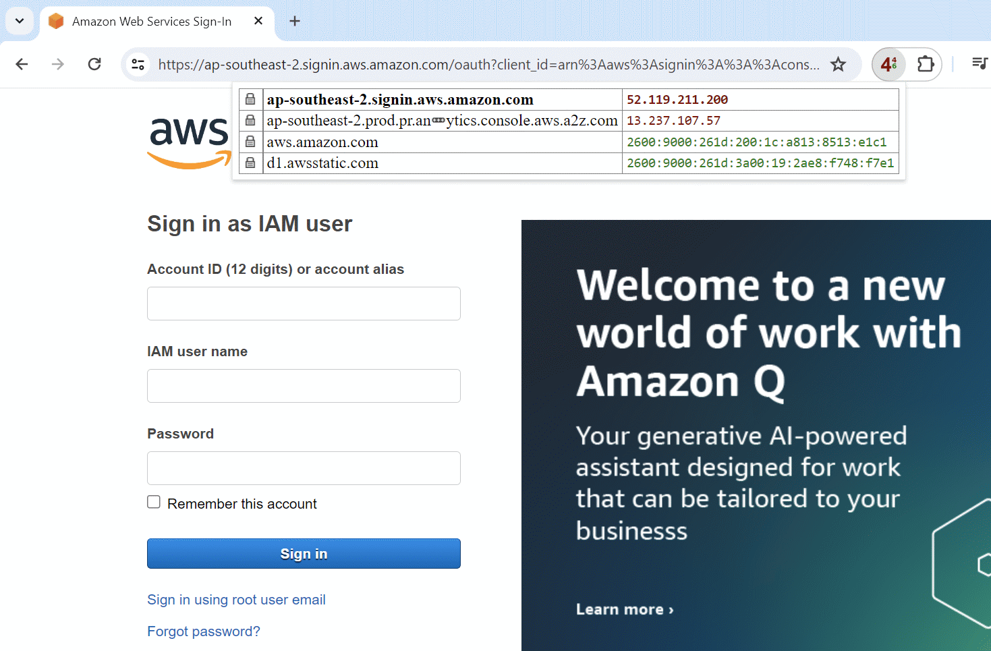
Task: Click Learn more on Amazon Q banner
Action: coord(625,609)
